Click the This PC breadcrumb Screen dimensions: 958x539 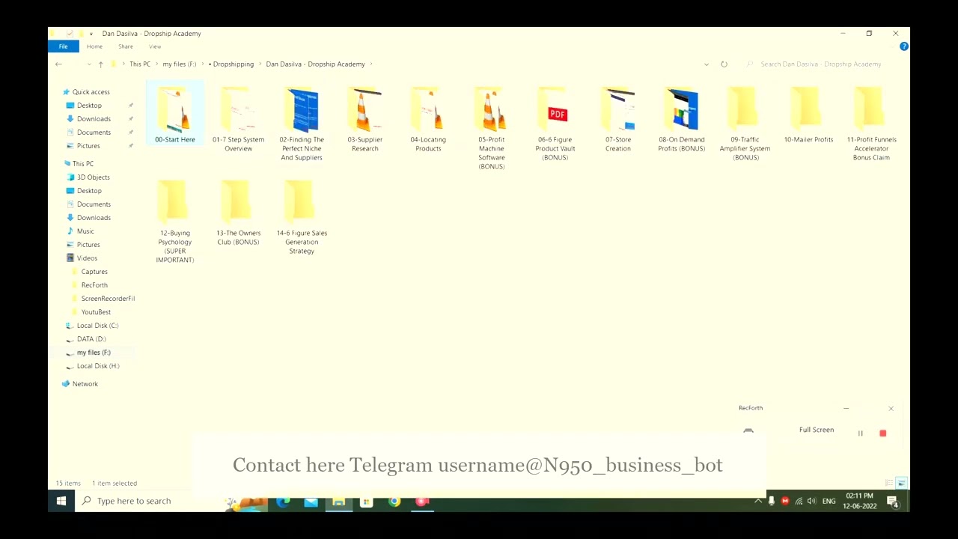point(140,64)
